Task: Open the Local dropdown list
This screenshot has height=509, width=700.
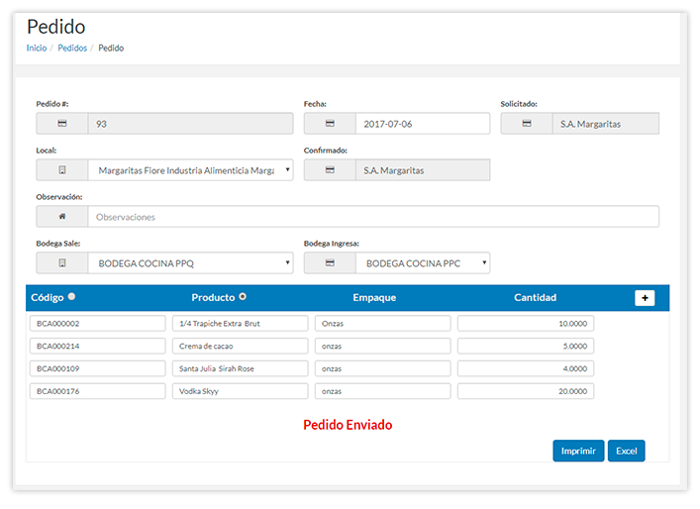Action: click(x=190, y=170)
